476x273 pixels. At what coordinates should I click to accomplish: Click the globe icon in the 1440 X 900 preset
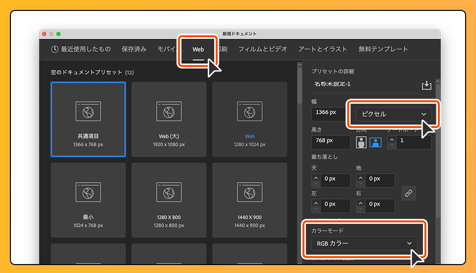249,193
